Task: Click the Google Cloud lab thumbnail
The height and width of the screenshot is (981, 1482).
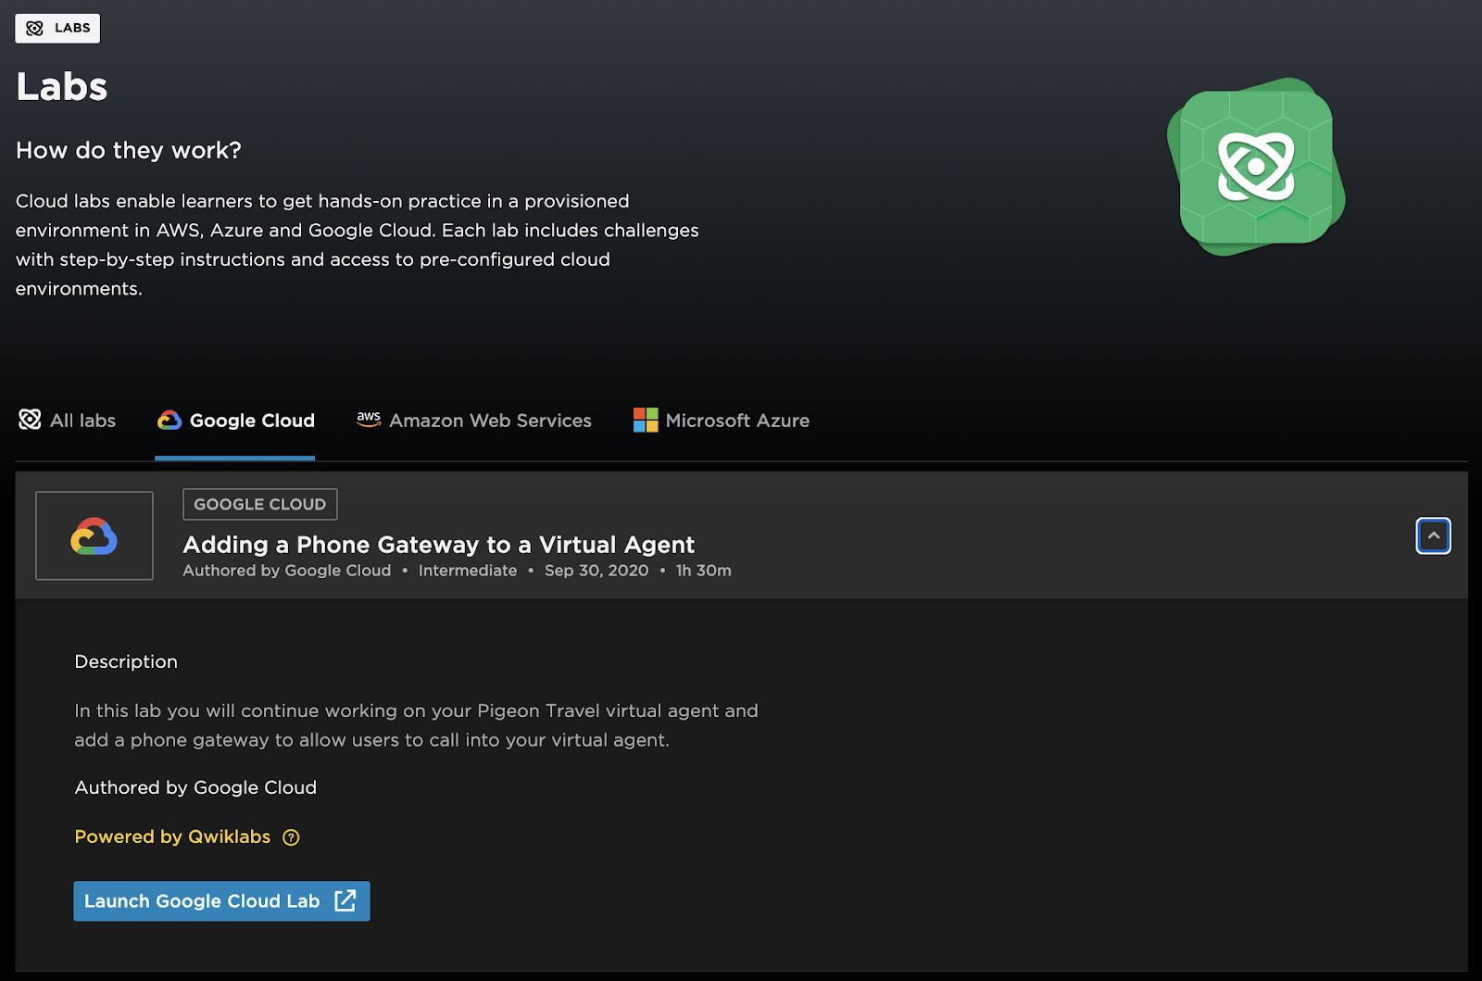Action: click(x=94, y=535)
